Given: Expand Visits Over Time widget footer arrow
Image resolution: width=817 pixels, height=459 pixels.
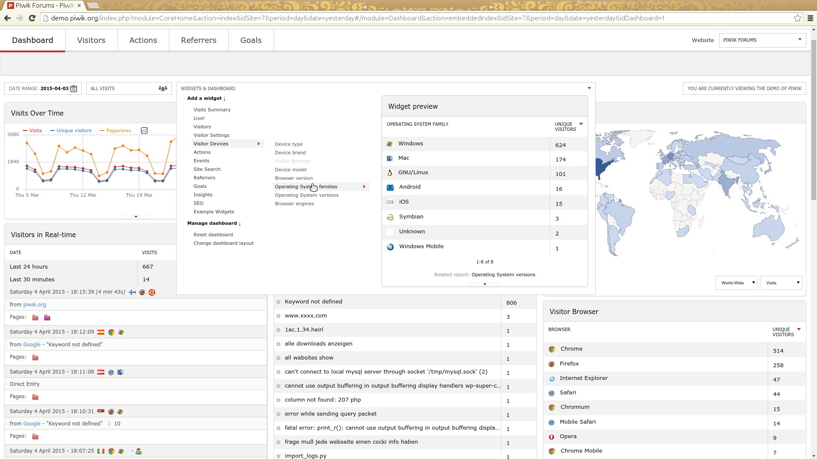Looking at the screenshot, I should pos(136,217).
